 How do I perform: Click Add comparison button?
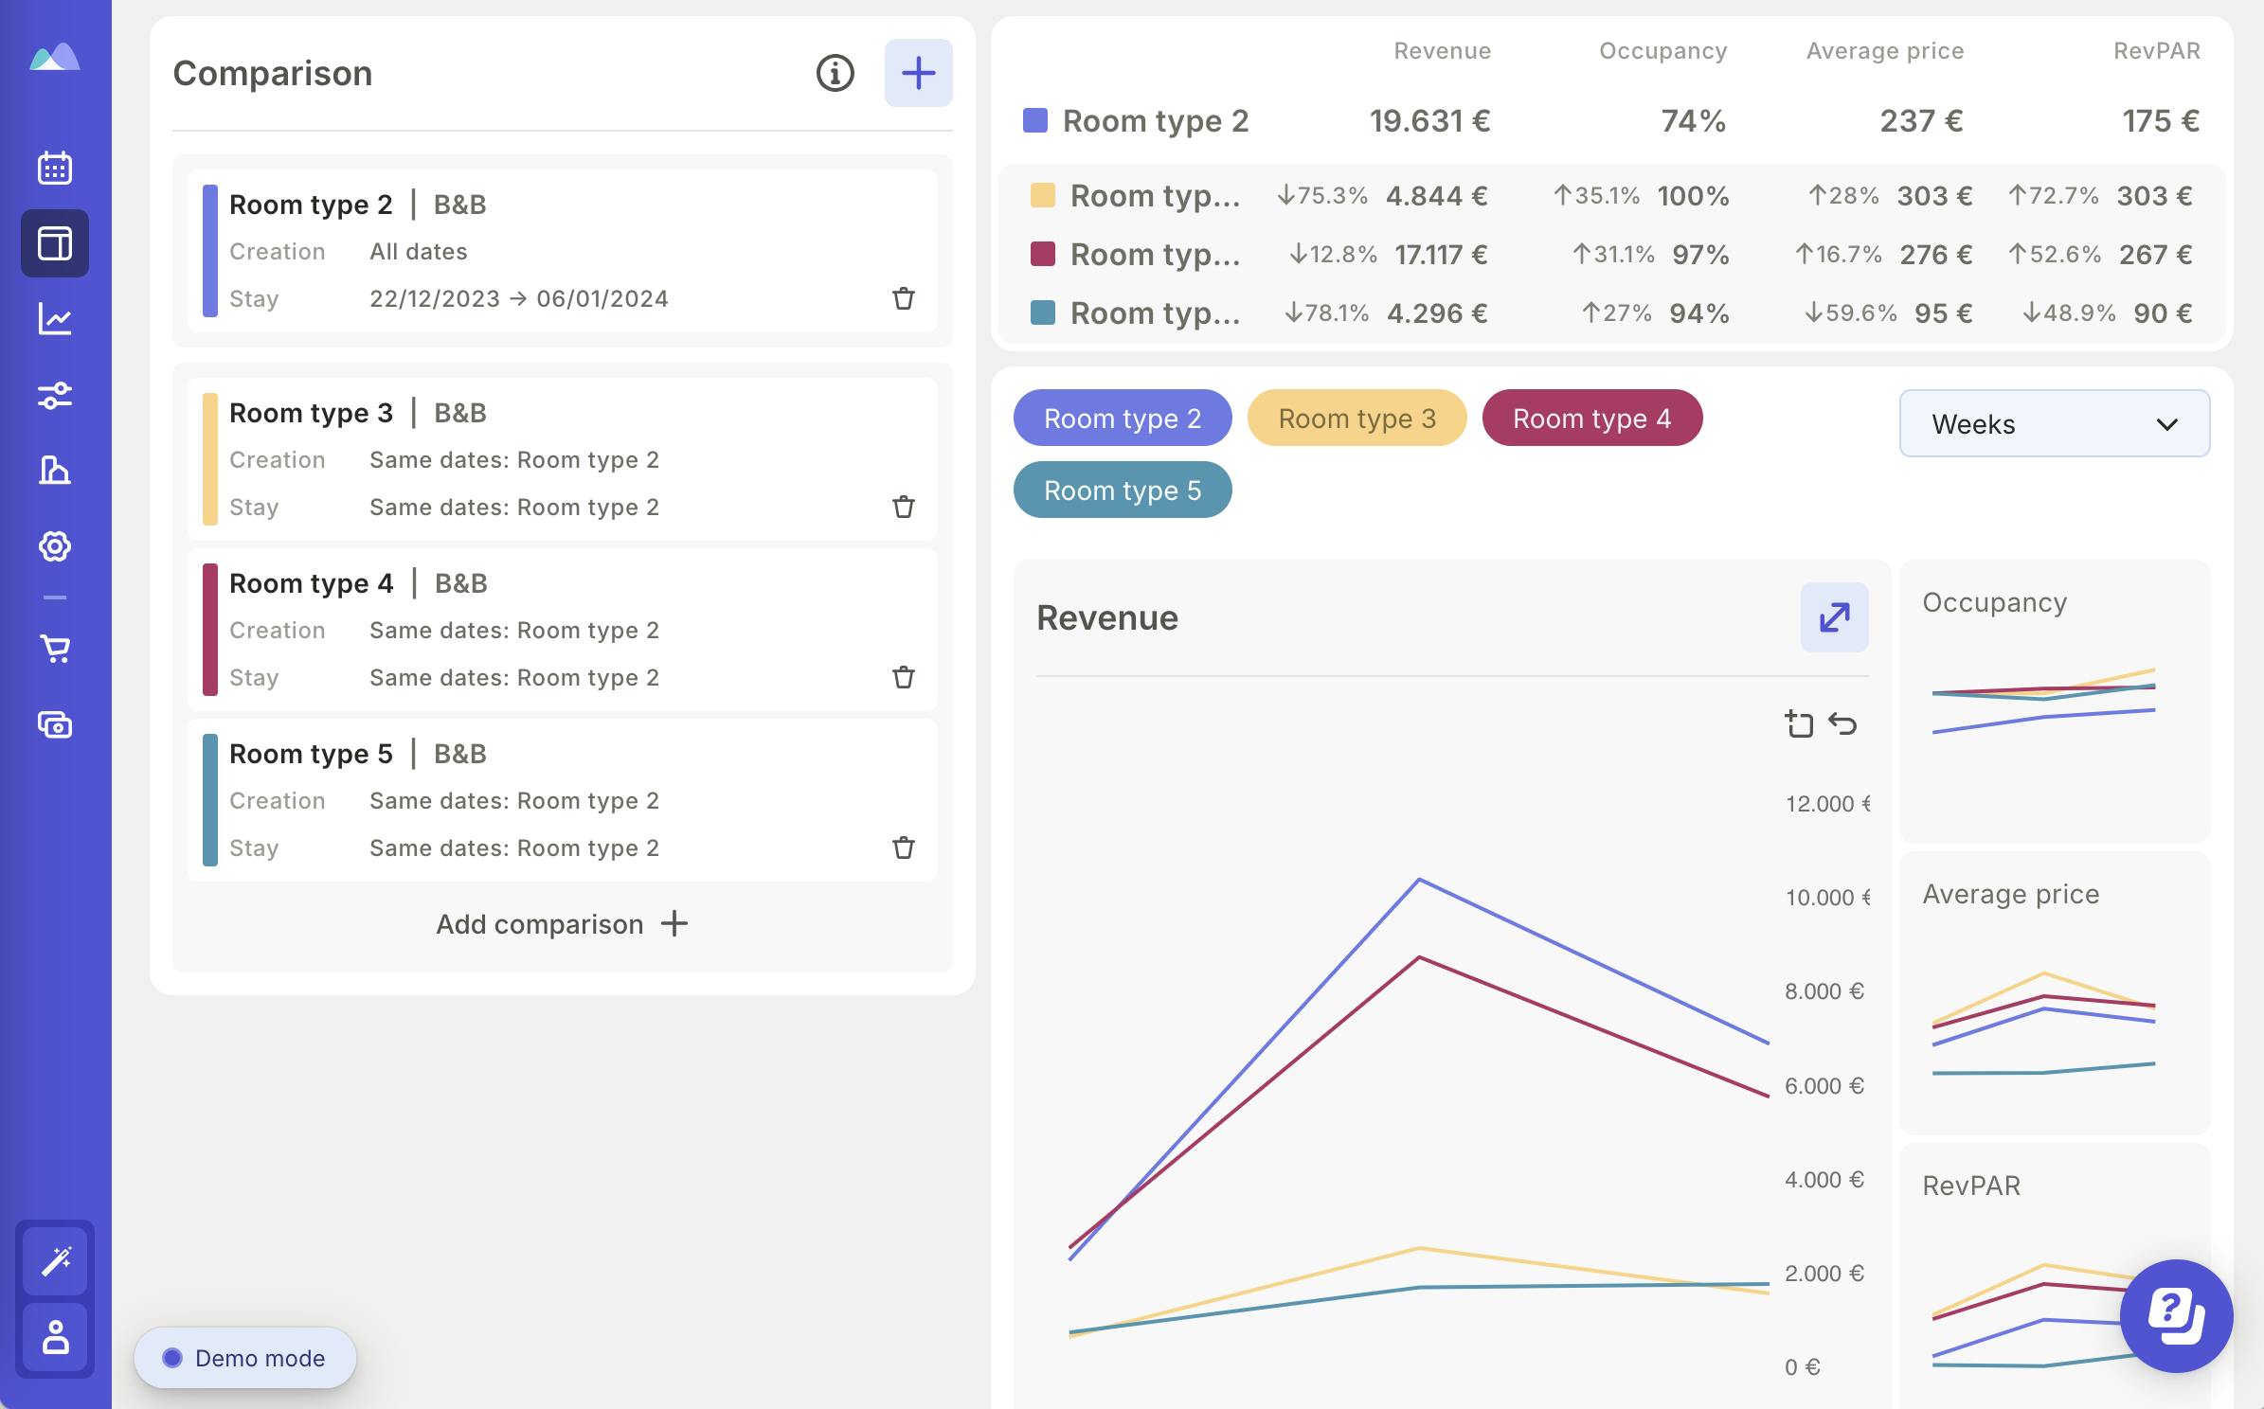562,922
